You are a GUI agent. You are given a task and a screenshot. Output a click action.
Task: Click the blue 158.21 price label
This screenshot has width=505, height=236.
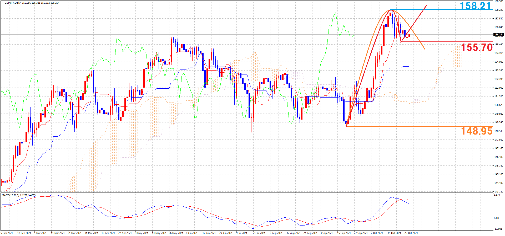pyautogui.click(x=475, y=6)
